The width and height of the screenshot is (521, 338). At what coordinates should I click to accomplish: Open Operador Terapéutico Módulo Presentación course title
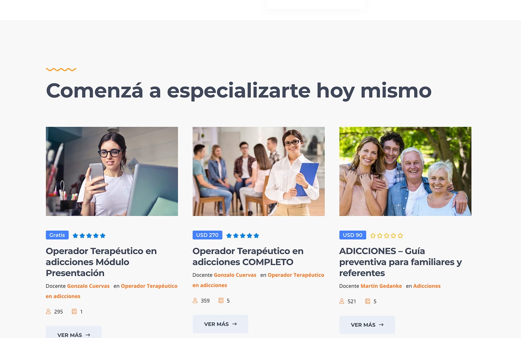pyautogui.click(x=101, y=262)
